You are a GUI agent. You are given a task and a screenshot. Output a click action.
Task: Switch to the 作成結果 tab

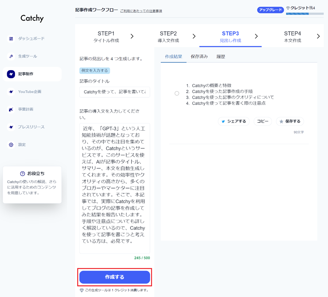[173, 57]
